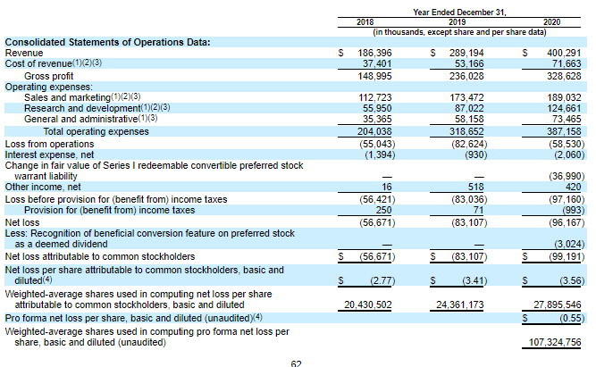Click 'Loss from operations' row label
This screenshot has height=367, width=596.
[49, 144]
